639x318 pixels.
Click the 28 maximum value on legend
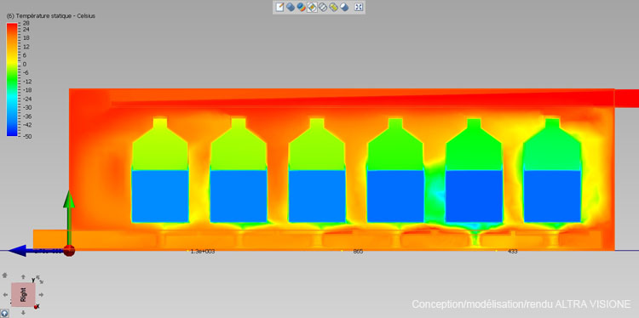(x=26, y=24)
